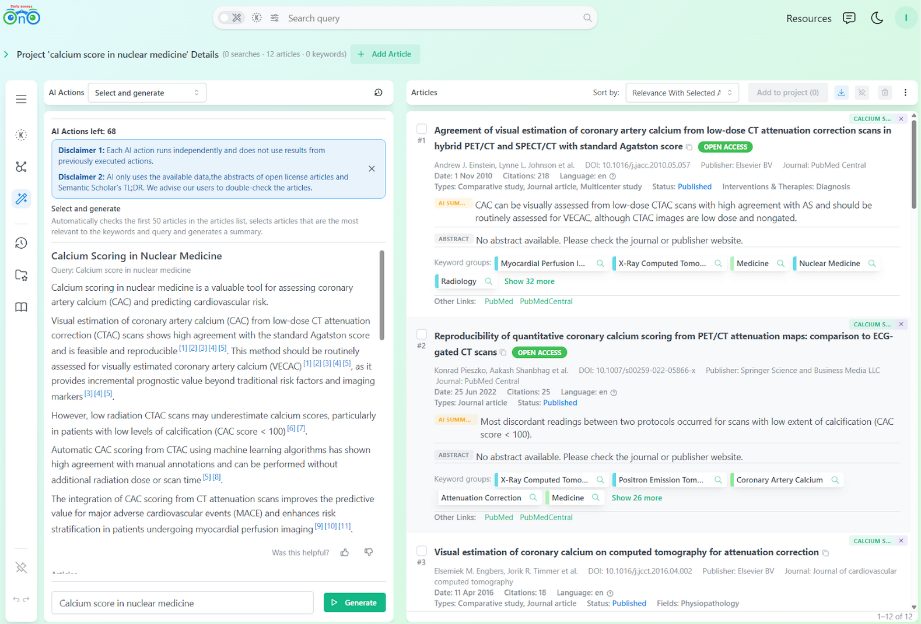Open the articles more options menu
Screen dimensions: 921x624
click(x=905, y=93)
